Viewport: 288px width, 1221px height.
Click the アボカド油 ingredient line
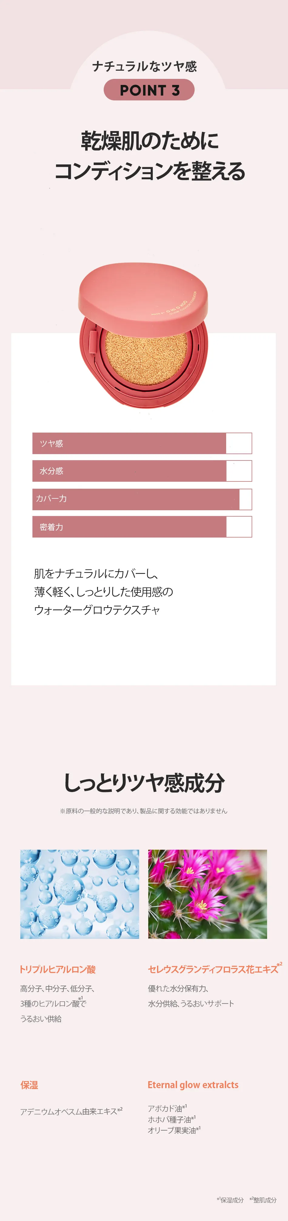point(167,1108)
